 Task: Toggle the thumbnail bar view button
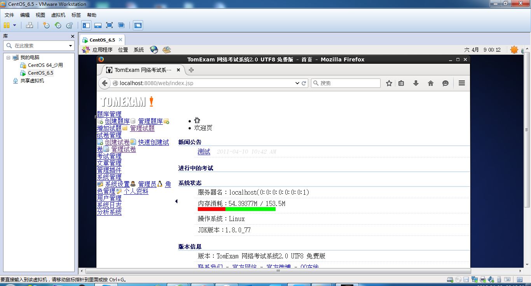[x=98, y=25]
